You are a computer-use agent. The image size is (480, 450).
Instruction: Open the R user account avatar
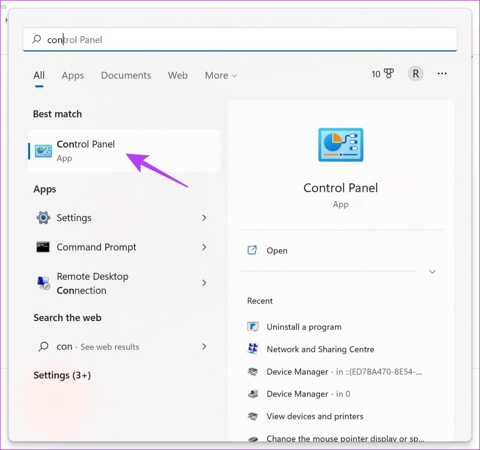415,74
